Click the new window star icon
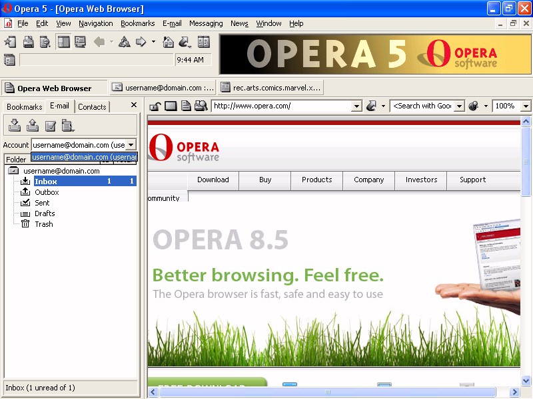Screen dimensions: 533x399 (x=10, y=42)
